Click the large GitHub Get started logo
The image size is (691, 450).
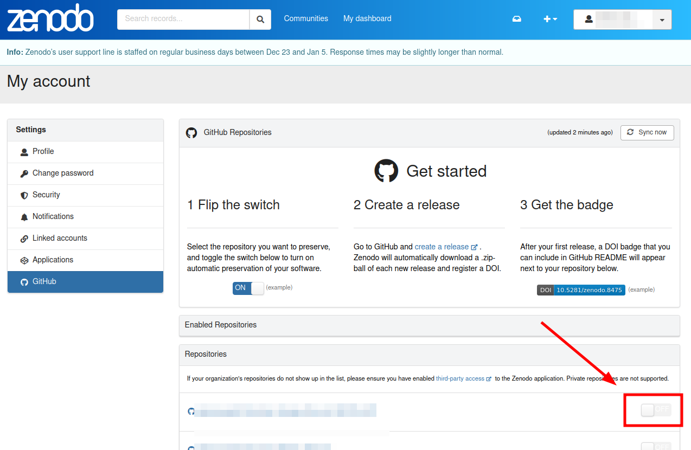(x=386, y=171)
